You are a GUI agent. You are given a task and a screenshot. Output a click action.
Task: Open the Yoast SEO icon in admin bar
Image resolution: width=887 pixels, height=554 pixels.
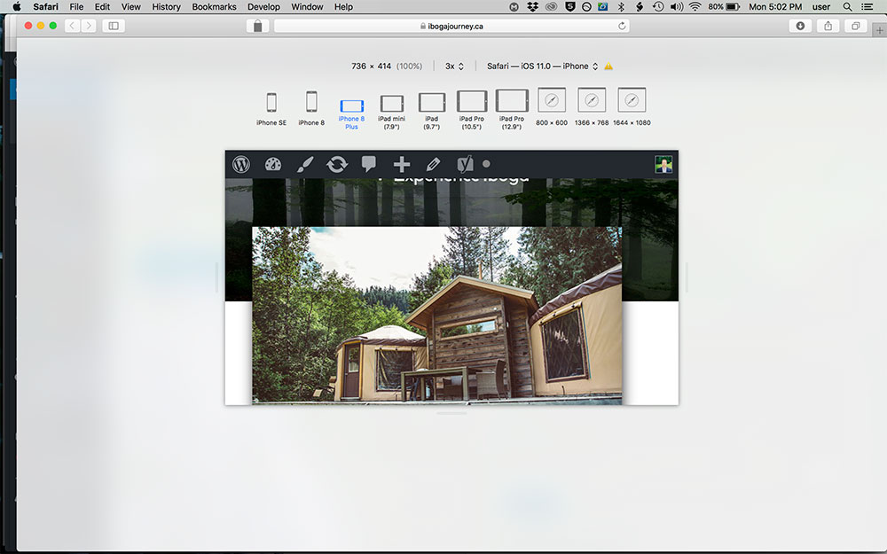pyautogui.click(x=465, y=164)
